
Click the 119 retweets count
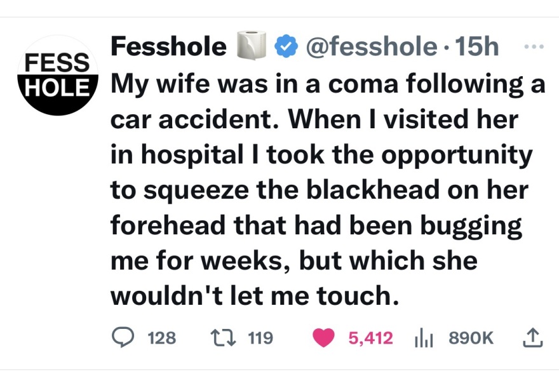tap(259, 338)
